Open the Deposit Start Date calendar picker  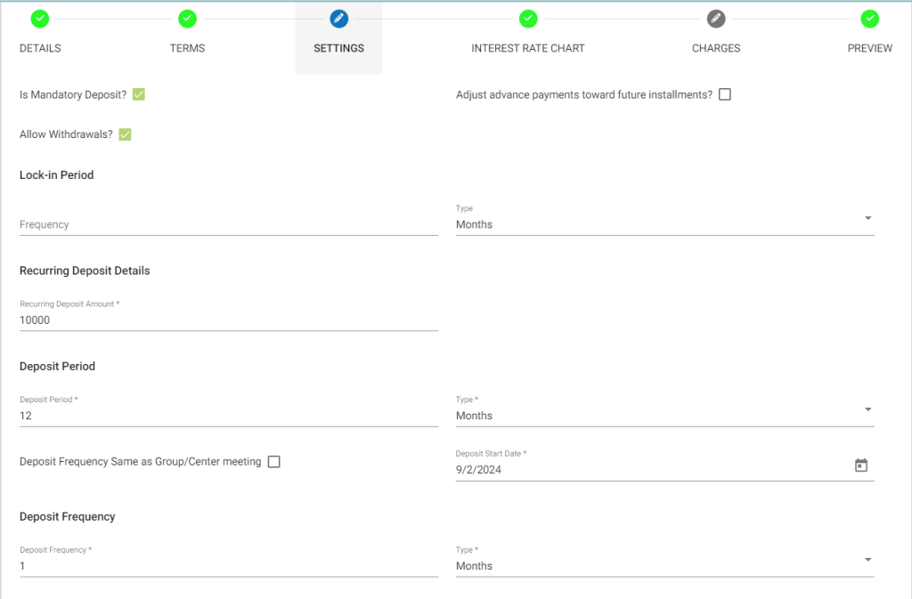point(861,465)
